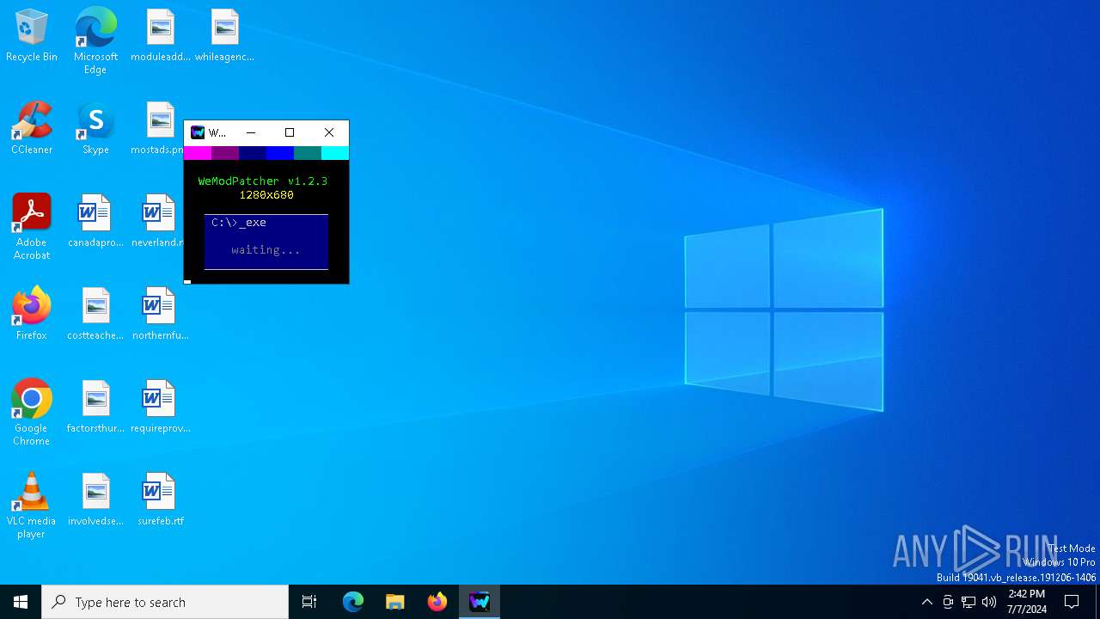Viewport: 1100px width, 619px height.
Task: Open the Action Center notifications icon
Action: (1072, 602)
